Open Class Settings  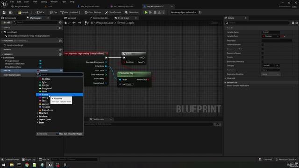[x=93, y=12]
